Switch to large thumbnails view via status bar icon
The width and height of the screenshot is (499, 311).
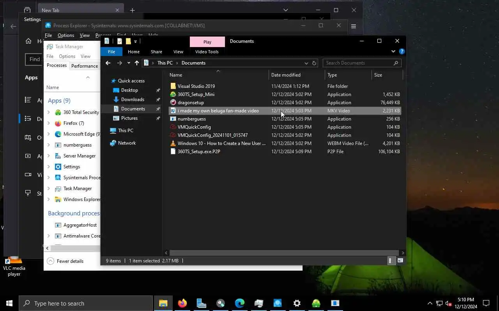pyautogui.click(x=400, y=261)
